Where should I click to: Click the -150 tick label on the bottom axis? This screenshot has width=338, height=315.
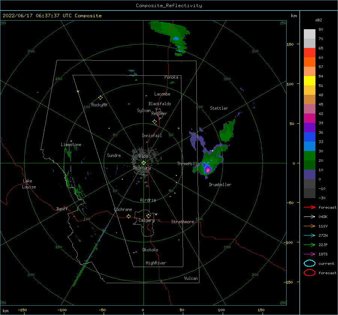click(x=22, y=310)
